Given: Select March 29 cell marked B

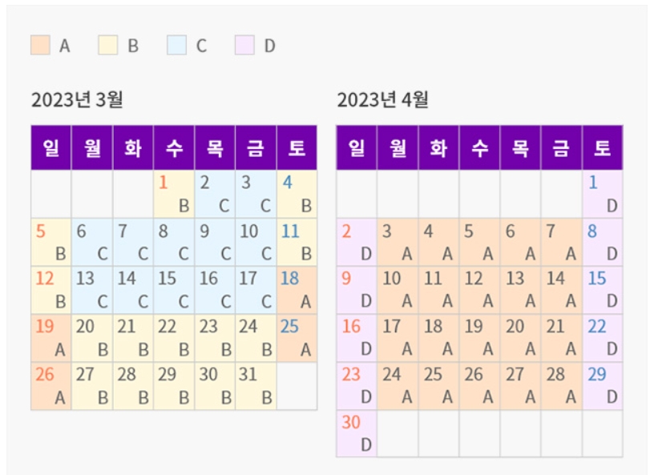Looking at the screenshot, I should click(x=174, y=386).
